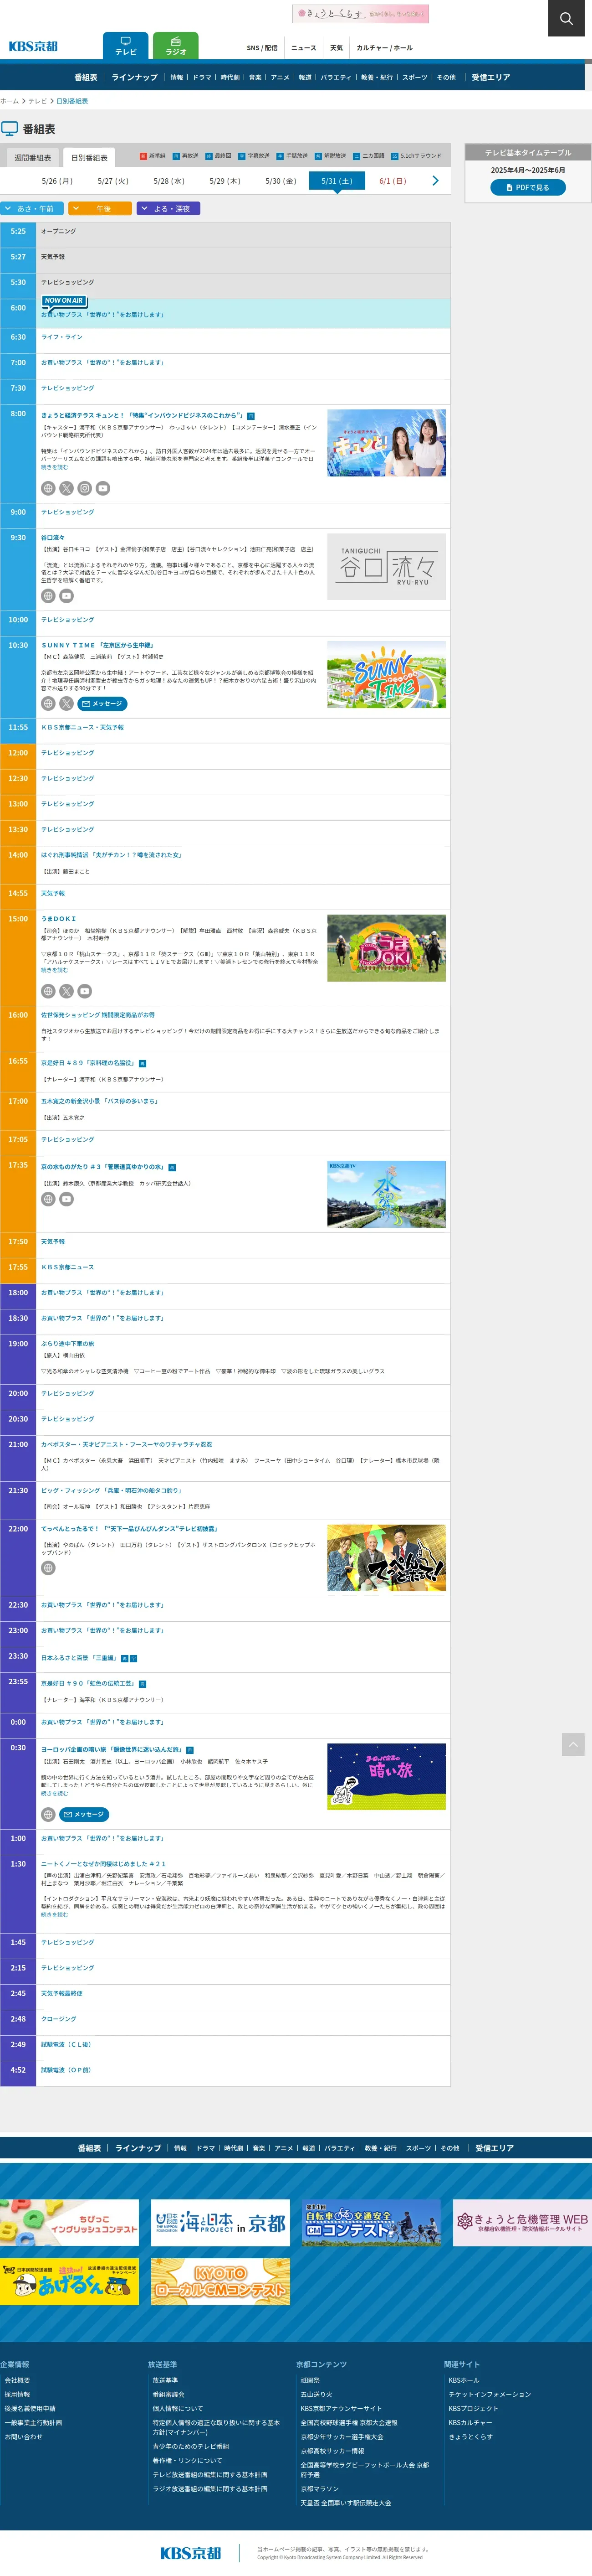
Task: Open YouTube icon for うまDOKI
Action: click(85, 991)
